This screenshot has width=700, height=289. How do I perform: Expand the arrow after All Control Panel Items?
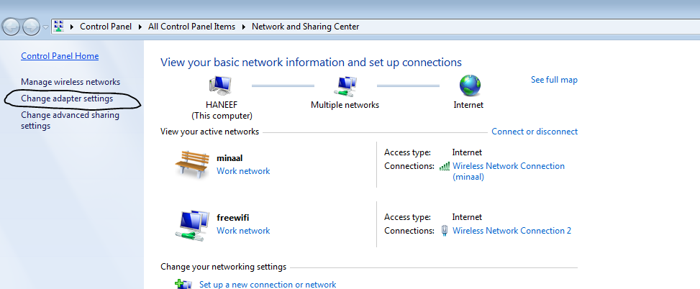(243, 27)
